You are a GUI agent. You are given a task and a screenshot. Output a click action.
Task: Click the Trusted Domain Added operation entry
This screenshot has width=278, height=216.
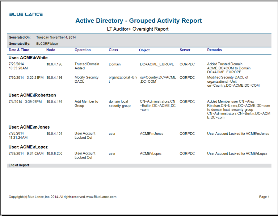[x=87, y=66]
